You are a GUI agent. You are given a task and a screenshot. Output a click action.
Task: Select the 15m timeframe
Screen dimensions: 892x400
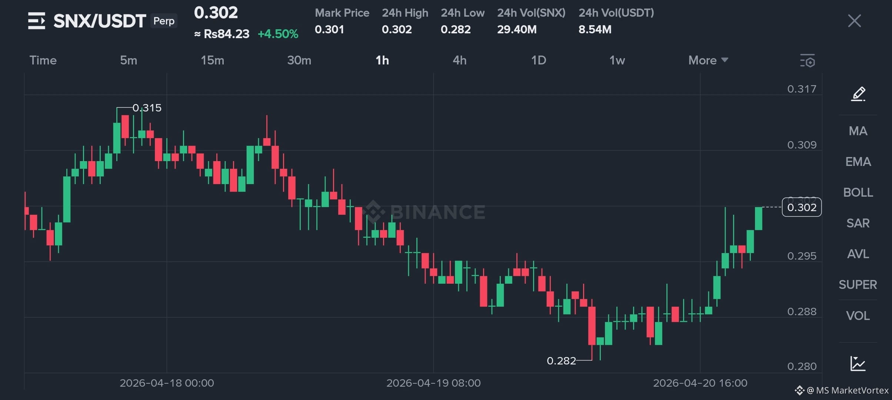click(x=212, y=60)
